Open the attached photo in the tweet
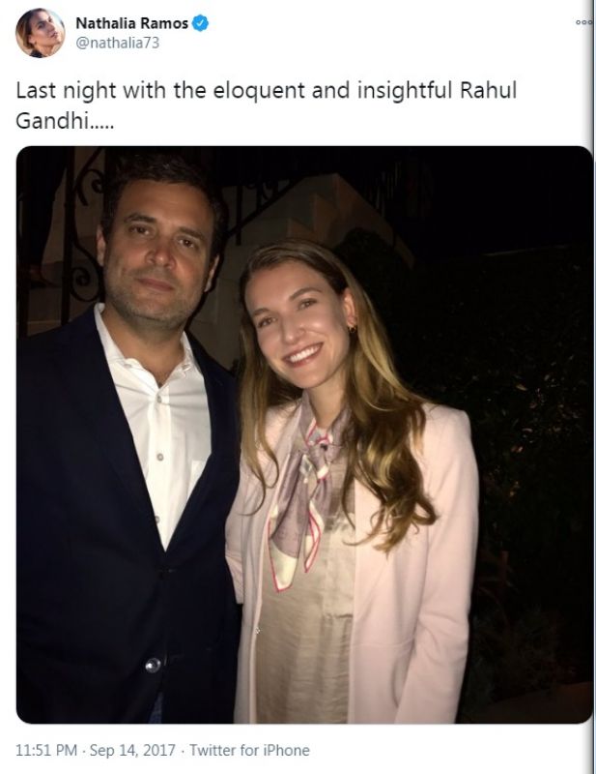This screenshot has width=596, height=774. pos(304,435)
